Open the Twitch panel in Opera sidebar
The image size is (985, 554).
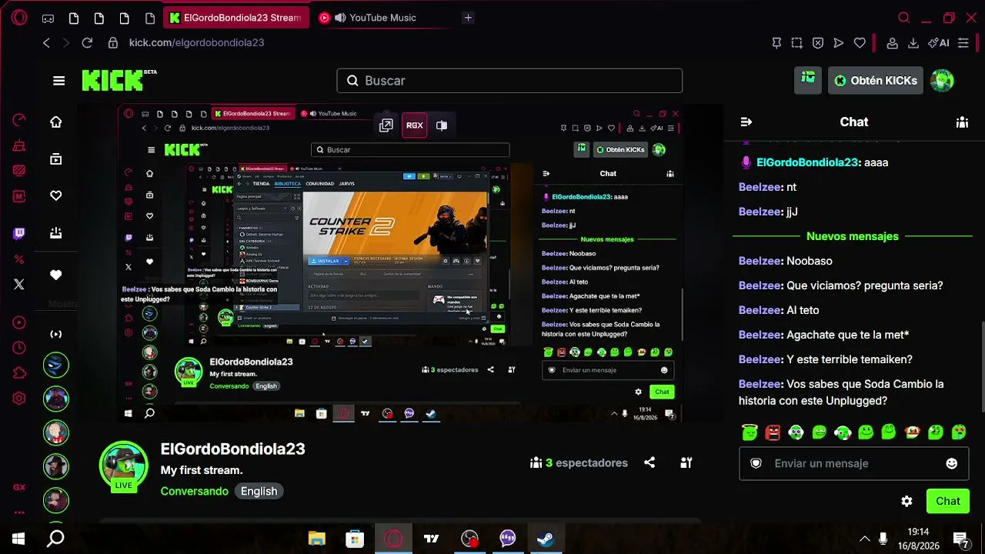pyautogui.click(x=19, y=234)
